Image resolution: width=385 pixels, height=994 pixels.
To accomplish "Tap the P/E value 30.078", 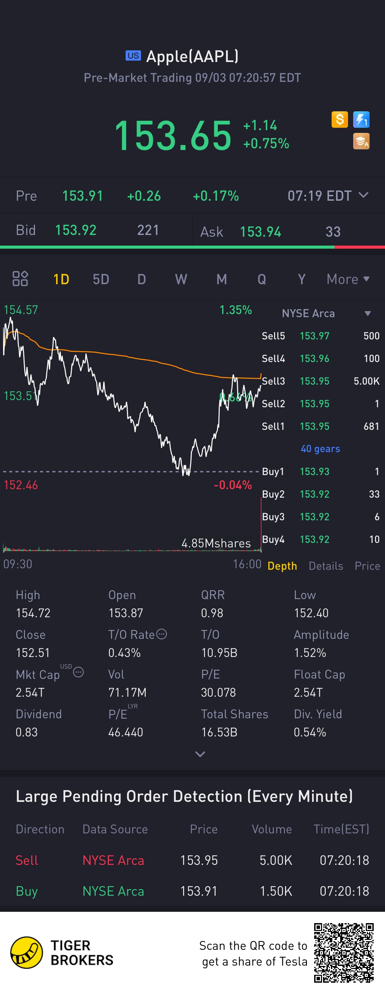I will point(218,692).
